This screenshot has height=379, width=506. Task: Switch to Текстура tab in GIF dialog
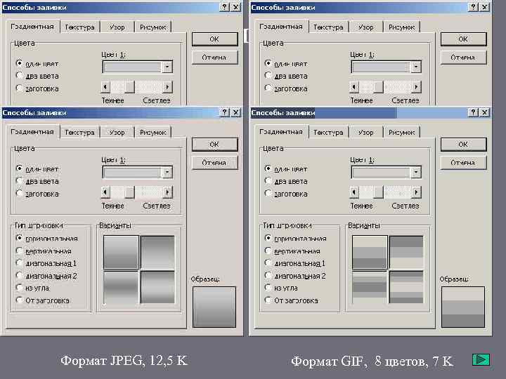click(x=328, y=133)
